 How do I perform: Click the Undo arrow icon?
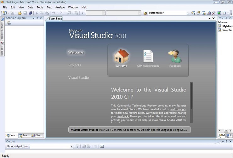[x=54, y=13]
